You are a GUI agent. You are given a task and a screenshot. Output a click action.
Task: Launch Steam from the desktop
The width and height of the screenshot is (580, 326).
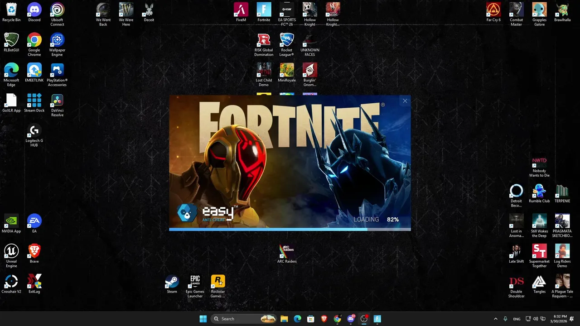click(172, 284)
